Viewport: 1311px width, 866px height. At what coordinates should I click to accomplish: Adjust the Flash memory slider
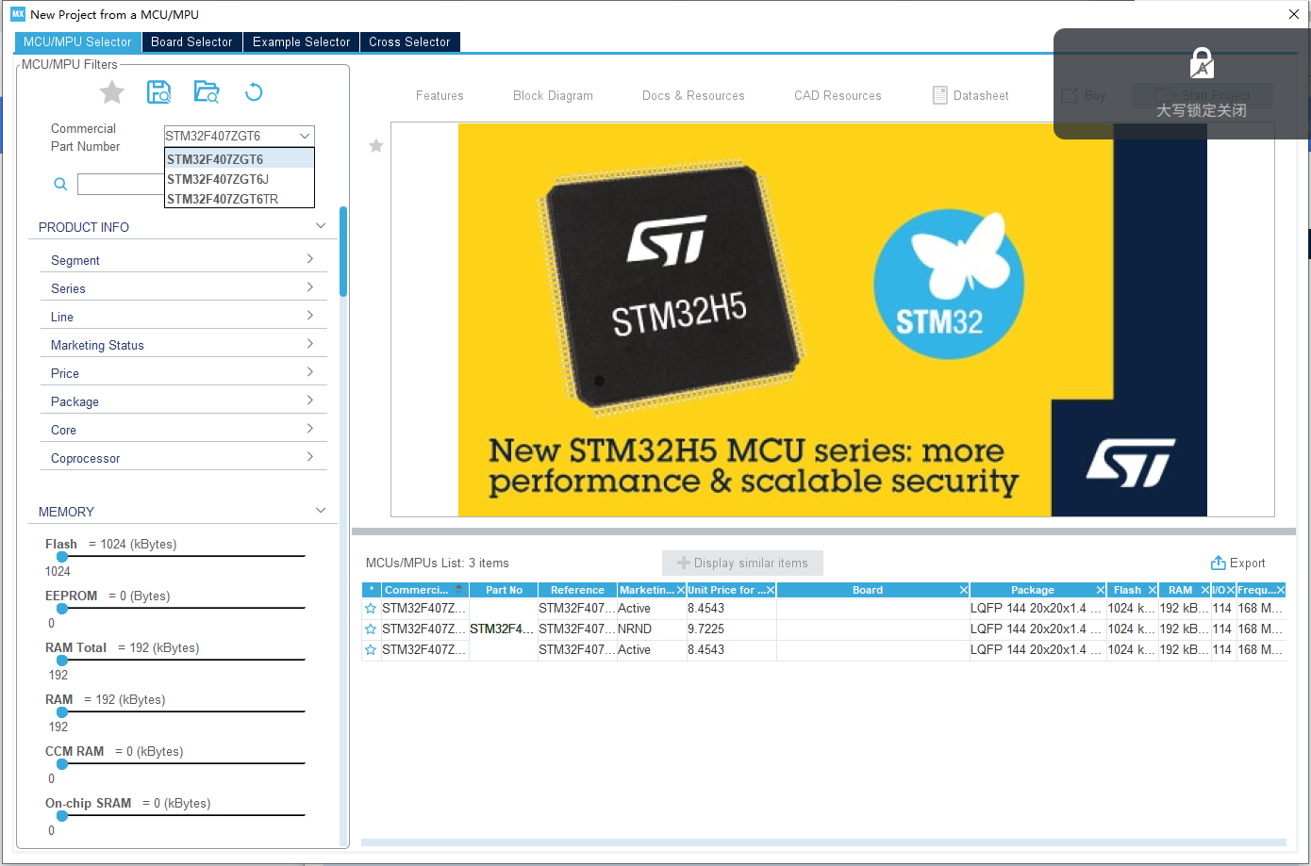(x=62, y=557)
